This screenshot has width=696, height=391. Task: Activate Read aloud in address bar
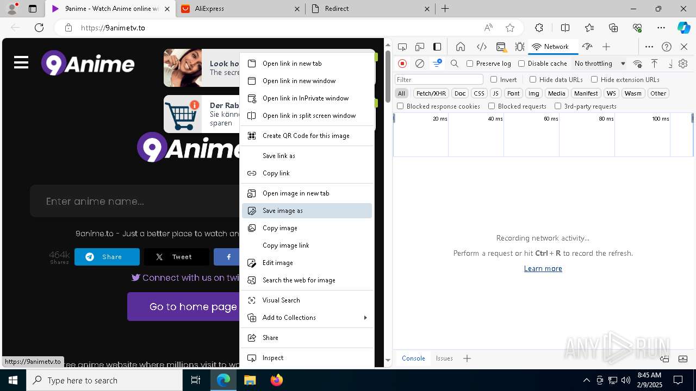tap(488, 28)
